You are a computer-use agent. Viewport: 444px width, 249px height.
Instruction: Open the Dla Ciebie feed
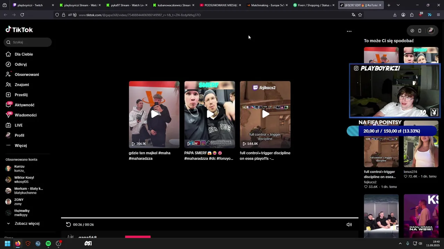click(x=24, y=54)
